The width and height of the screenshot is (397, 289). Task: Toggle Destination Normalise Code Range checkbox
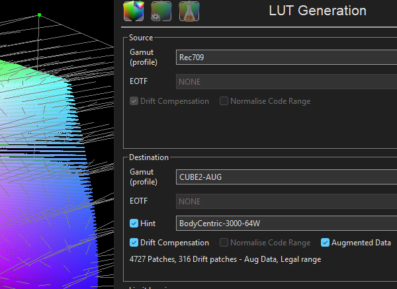(x=224, y=243)
